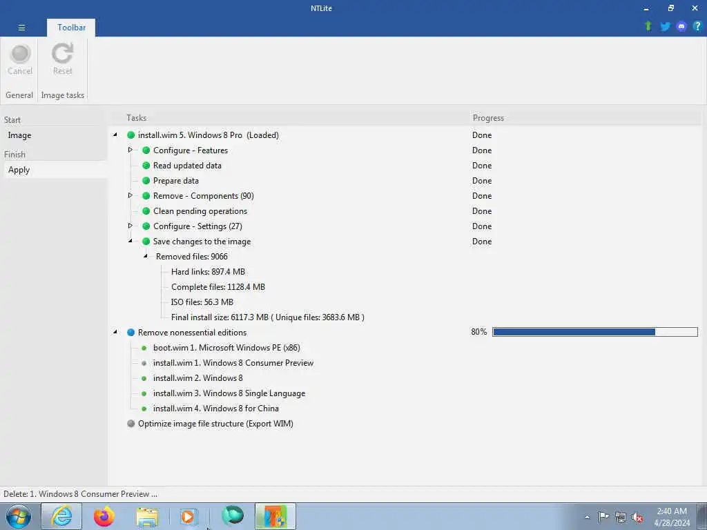Select install.wim 1. Windows 8 Consumer Preview
This screenshot has height=530, width=707.
(x=233, y=363)
